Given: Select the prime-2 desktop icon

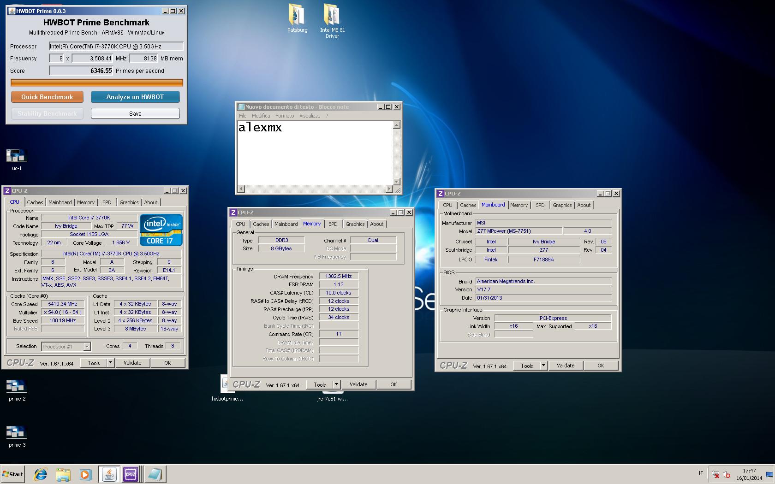Looking at the screenshot, I should click(17, 390).
